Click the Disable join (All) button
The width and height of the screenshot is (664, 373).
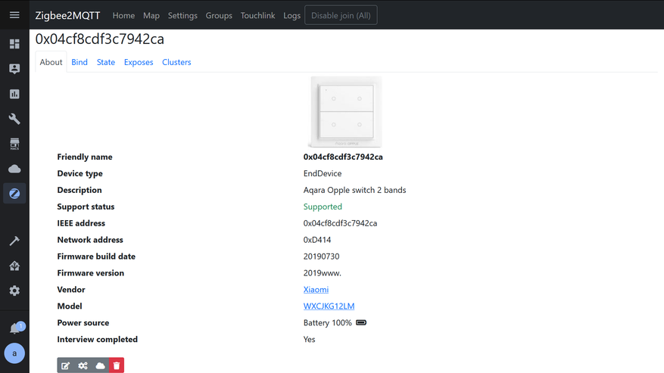click(x=341, y=15)
